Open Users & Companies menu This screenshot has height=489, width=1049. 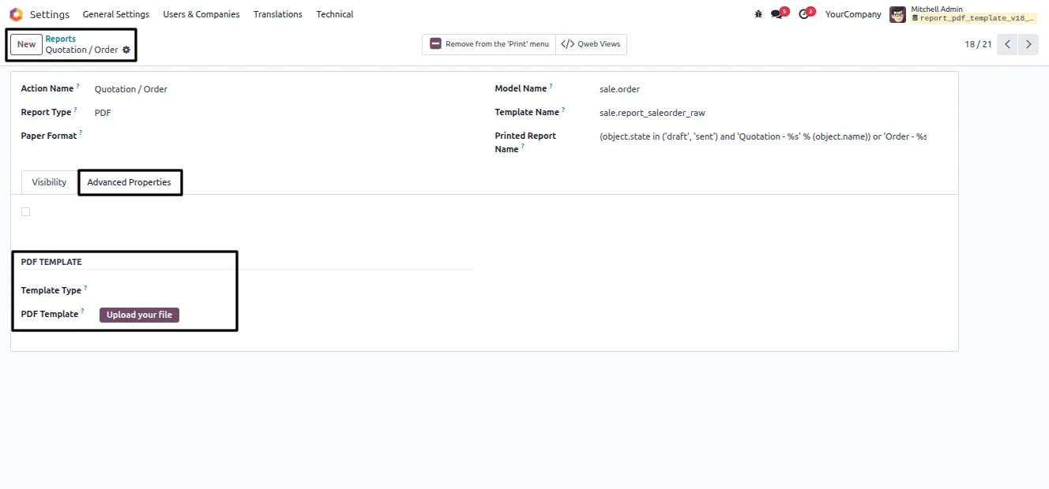(201, 14)
